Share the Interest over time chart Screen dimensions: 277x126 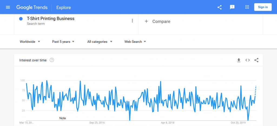[x=256, y=60]
